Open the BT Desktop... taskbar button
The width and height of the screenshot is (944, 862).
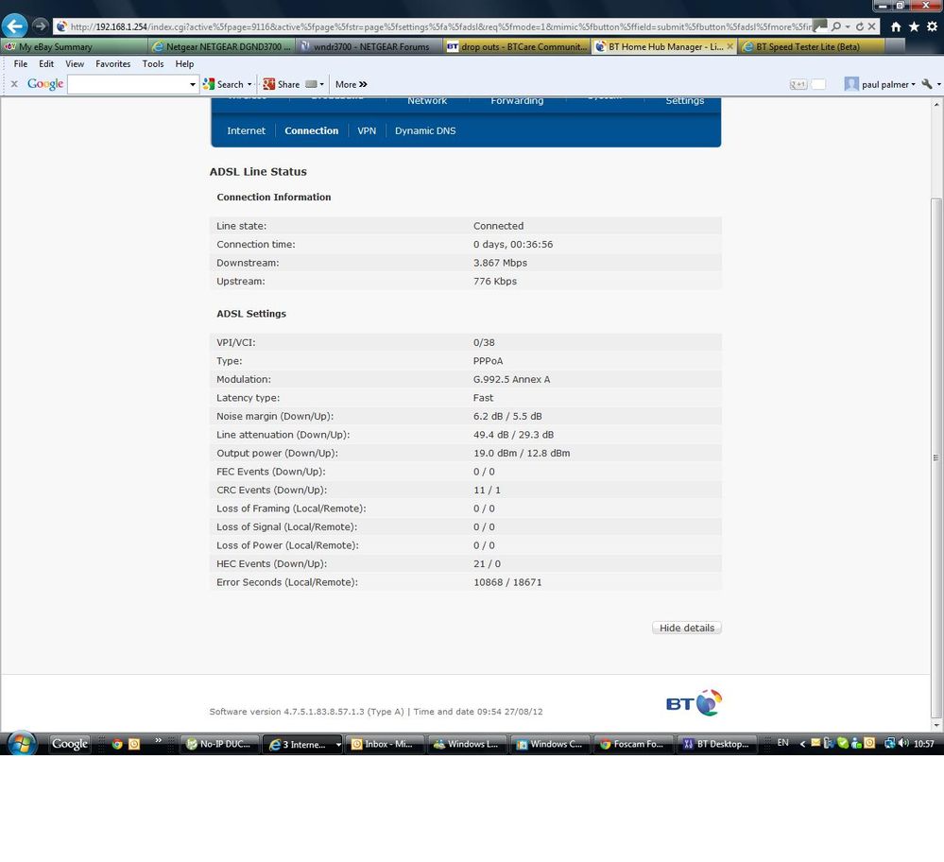pyautogui.click(x=714, y=744)
